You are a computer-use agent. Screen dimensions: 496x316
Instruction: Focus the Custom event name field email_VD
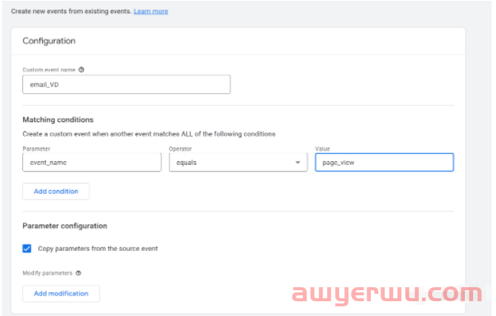pyautogui.click(x=126, y=84)
